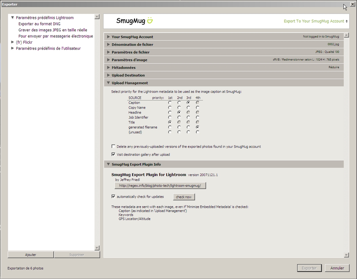Click settings panel scroll up arrow

pos(346,35)
